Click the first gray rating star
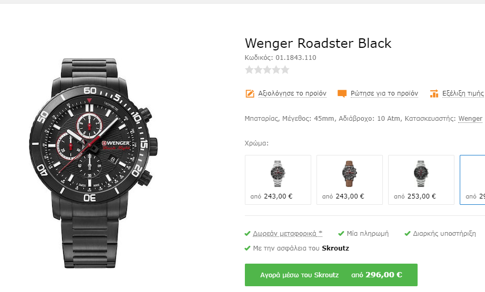Image resolution: width=485 pixels, height=292 pixels. (x=249, y=70)
